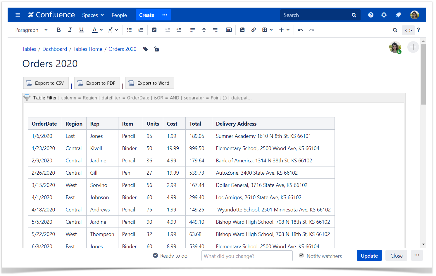Insert a bullet list

[129, 30]
